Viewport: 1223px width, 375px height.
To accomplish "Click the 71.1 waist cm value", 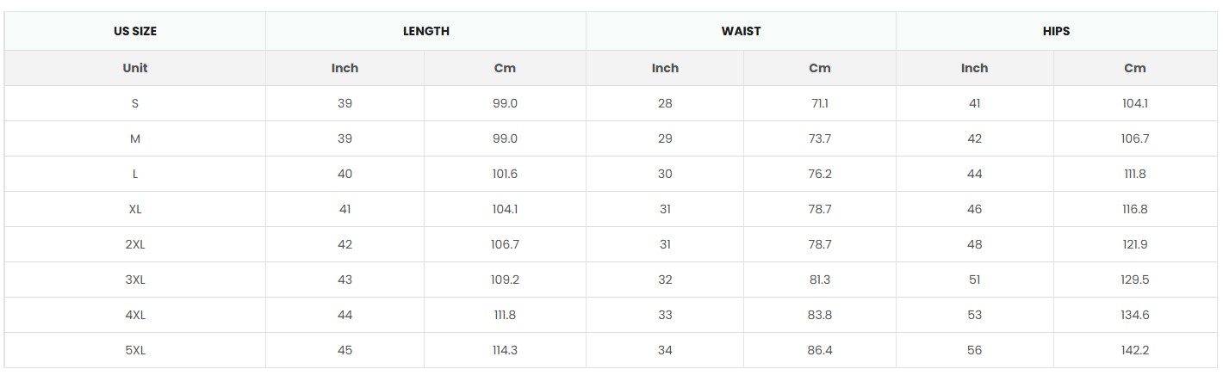I will [819, 103].
